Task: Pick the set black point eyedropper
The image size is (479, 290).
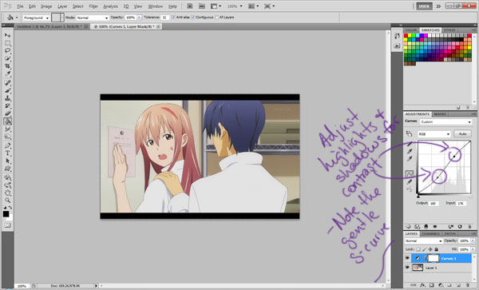Action: click(x=410, y=144)
